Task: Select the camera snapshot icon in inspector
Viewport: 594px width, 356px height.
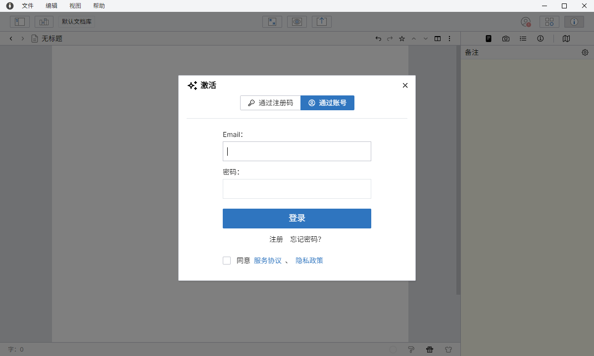Action: pos(506,39)
